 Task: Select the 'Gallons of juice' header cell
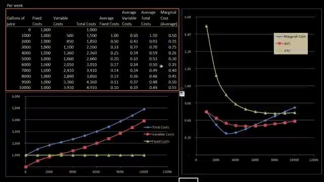tap(16, 21)
